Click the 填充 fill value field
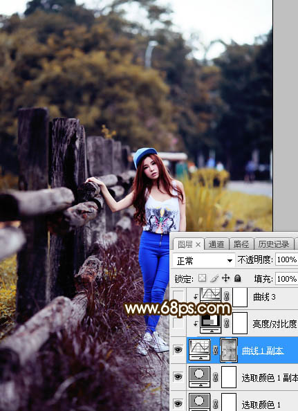Image resolution: width=298 pixels, height=411 pixels. tap(287, 279)
